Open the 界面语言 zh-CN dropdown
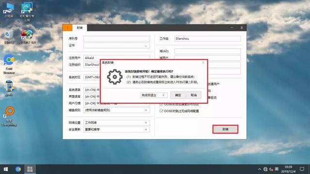The width and height of the screenshot is (310, 174). click(x=92, y=97)
